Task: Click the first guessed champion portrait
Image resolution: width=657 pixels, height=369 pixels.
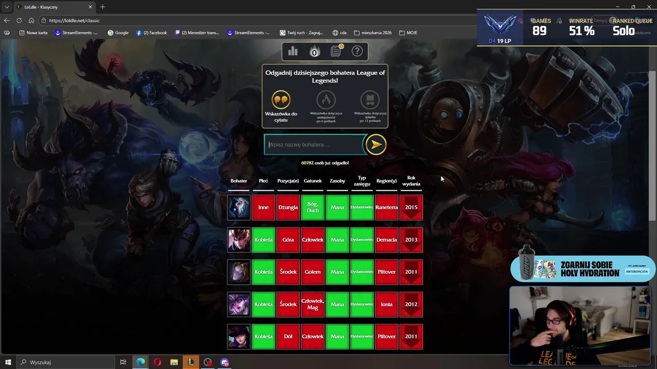Action: [239, 208]
